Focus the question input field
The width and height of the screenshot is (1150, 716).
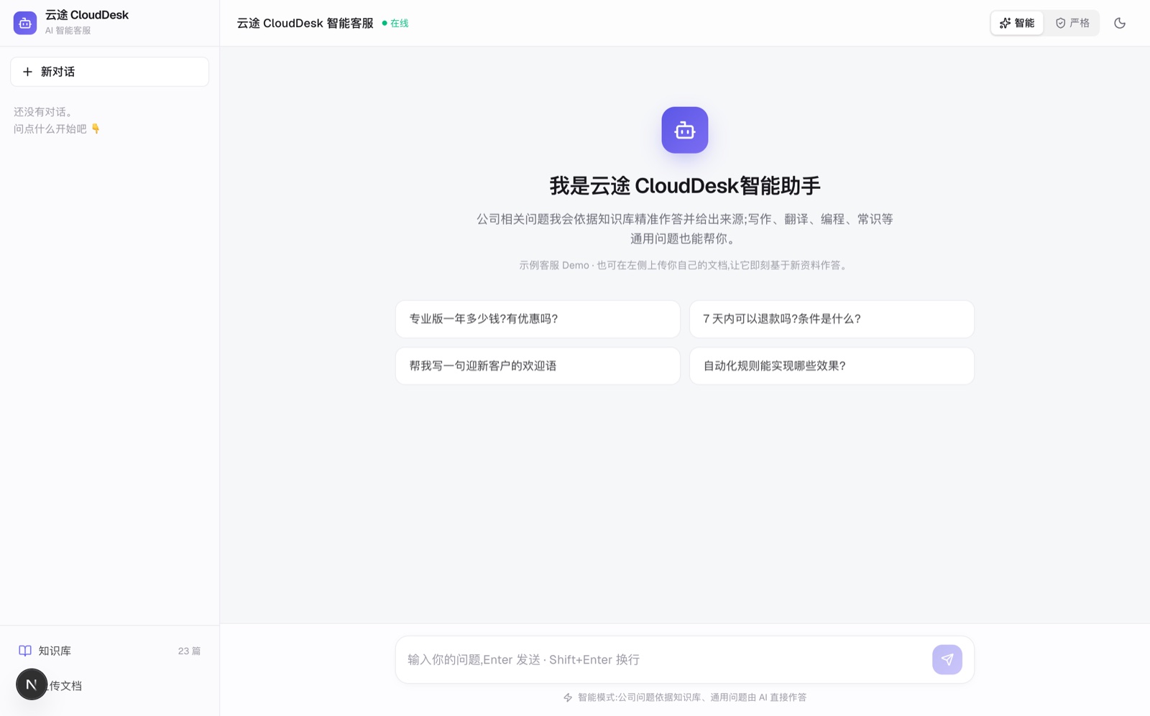point(665,659)
